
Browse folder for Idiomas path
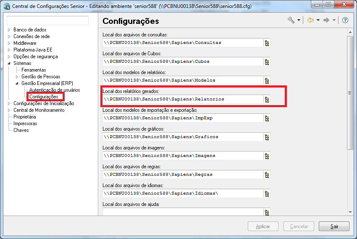pos(267,194)
